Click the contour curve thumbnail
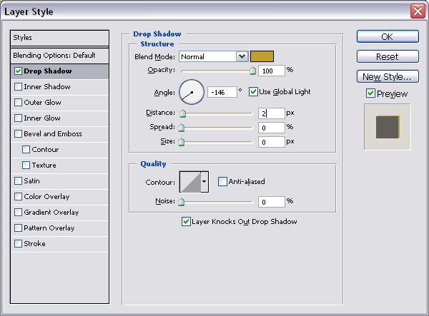 point(190,182)
